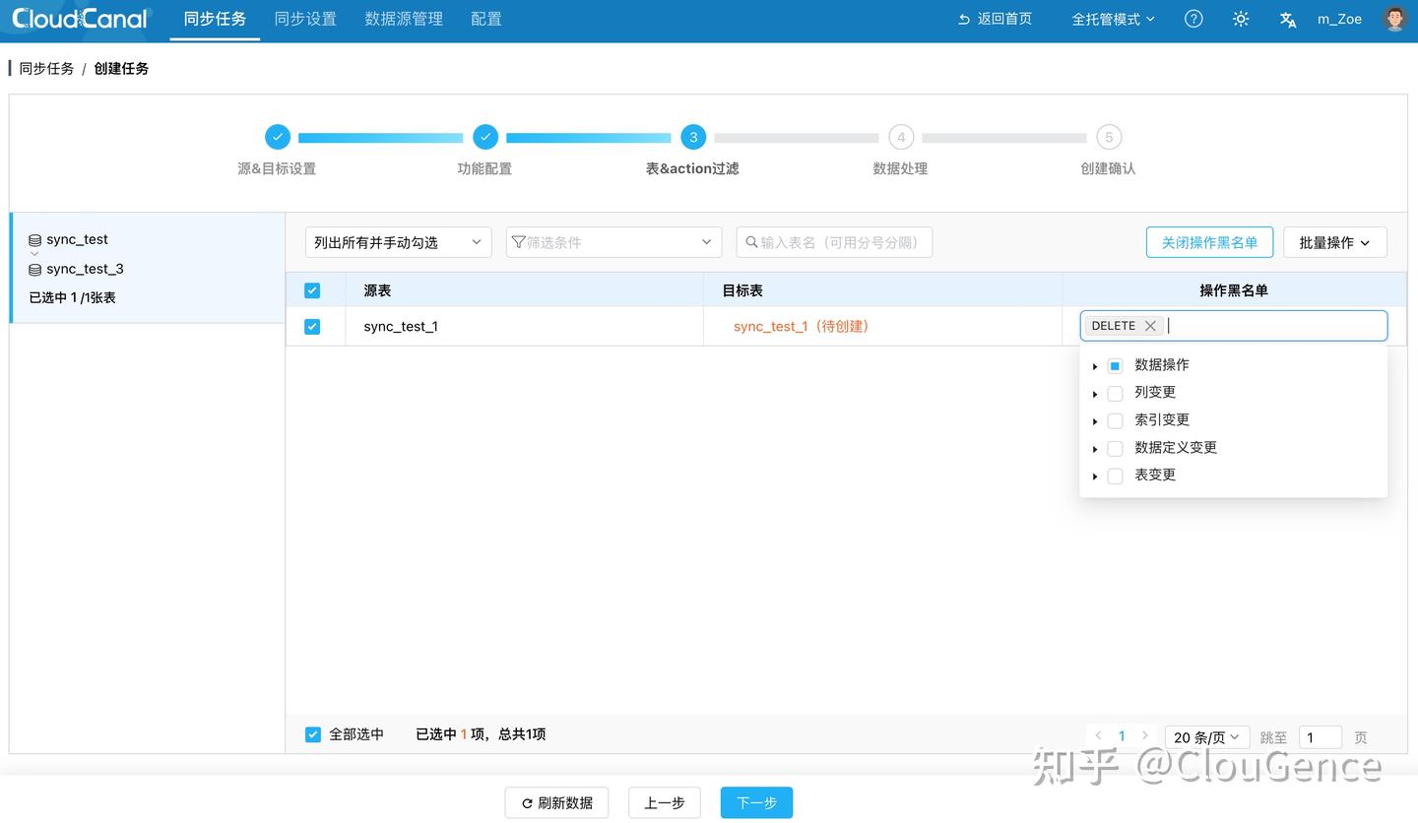Click the 源&目标设置 step label

pos(277,168)
